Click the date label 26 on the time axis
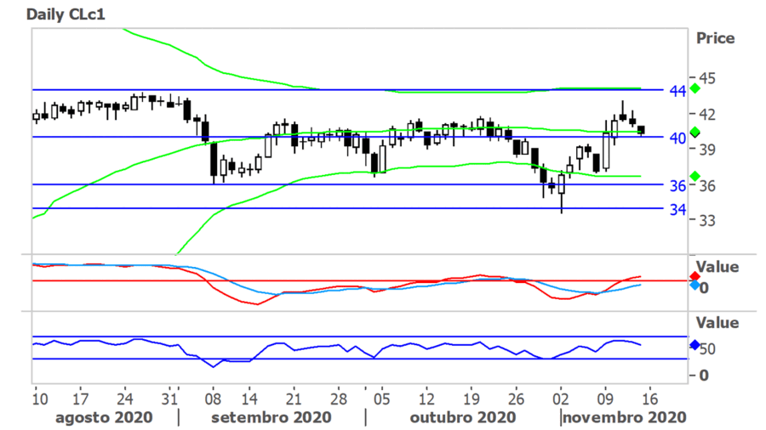 tap(516, 399)
